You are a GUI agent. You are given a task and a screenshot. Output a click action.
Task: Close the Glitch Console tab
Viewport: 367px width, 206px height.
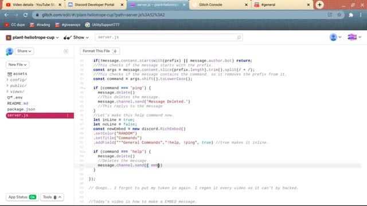coord(246,5)
